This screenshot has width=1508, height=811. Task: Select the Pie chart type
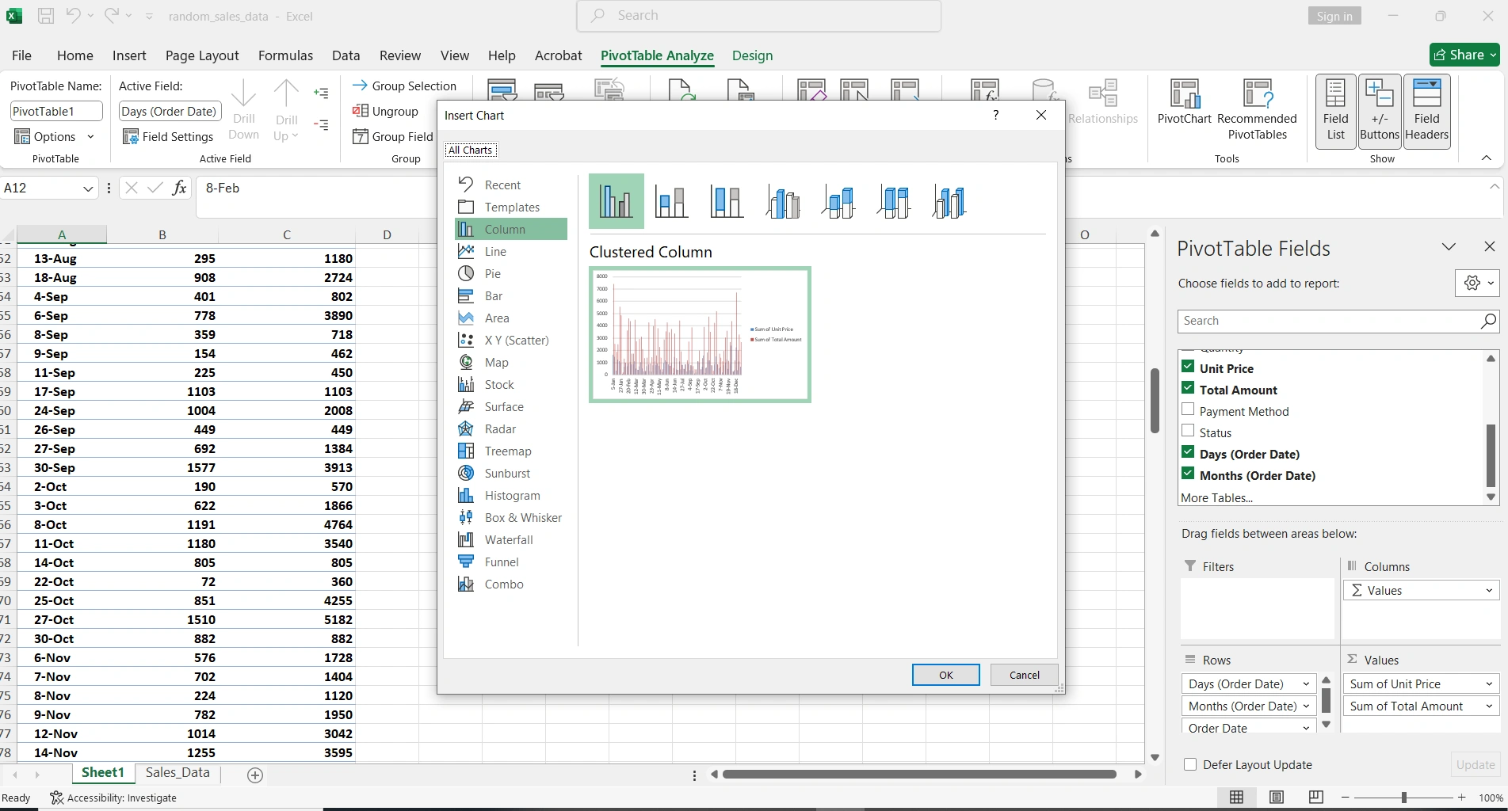pos(491,273)
